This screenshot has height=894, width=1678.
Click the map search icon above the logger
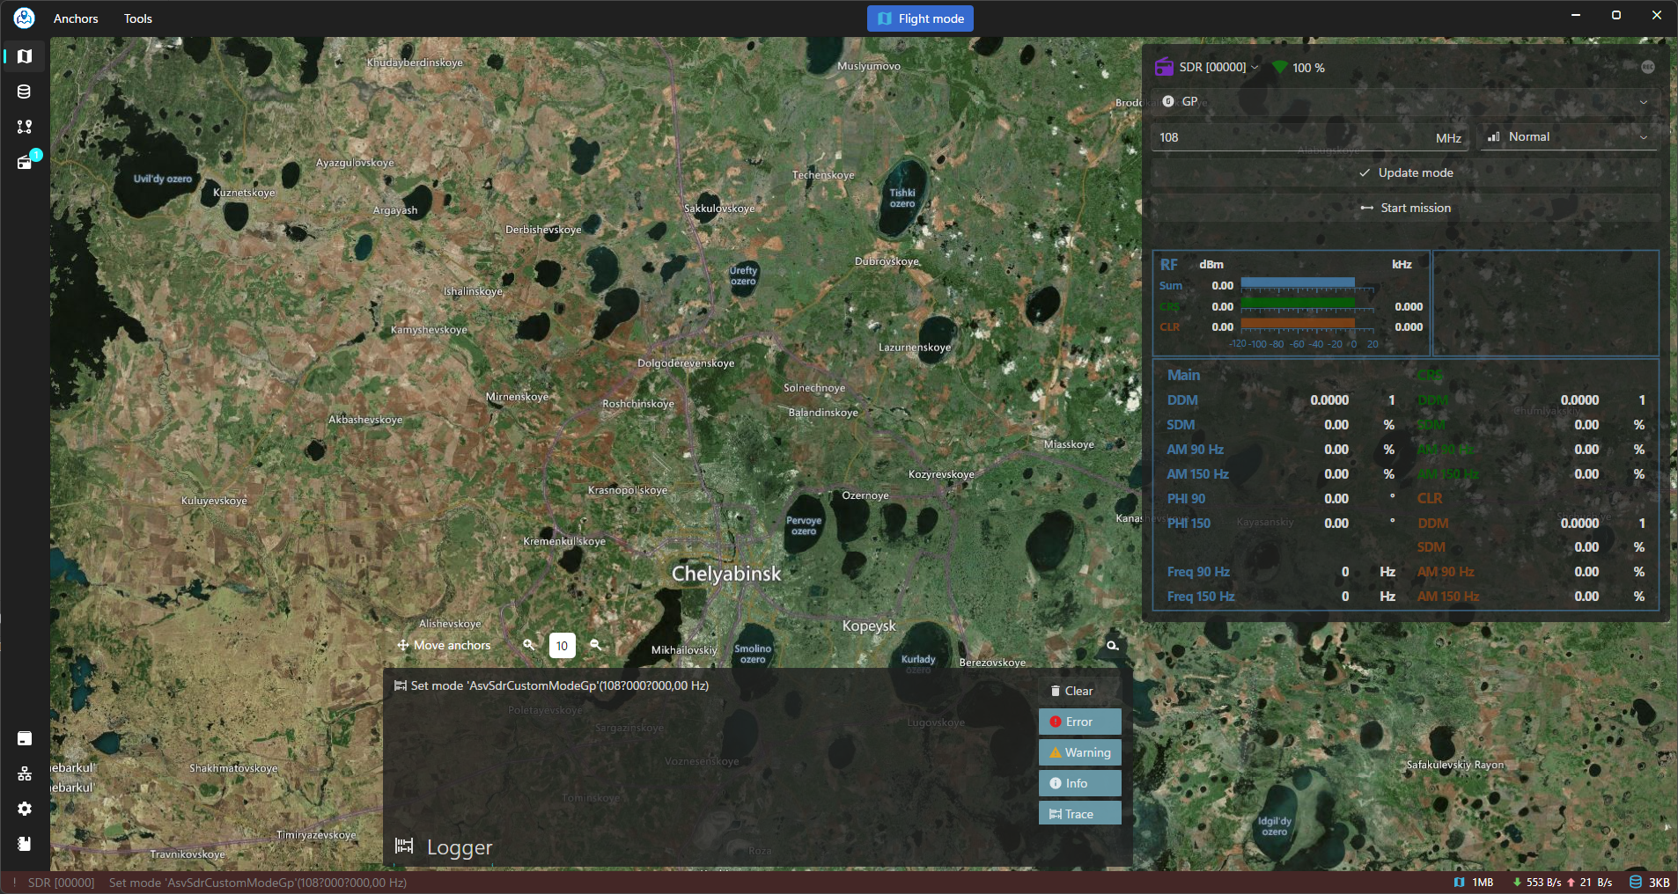point(1113,646)
